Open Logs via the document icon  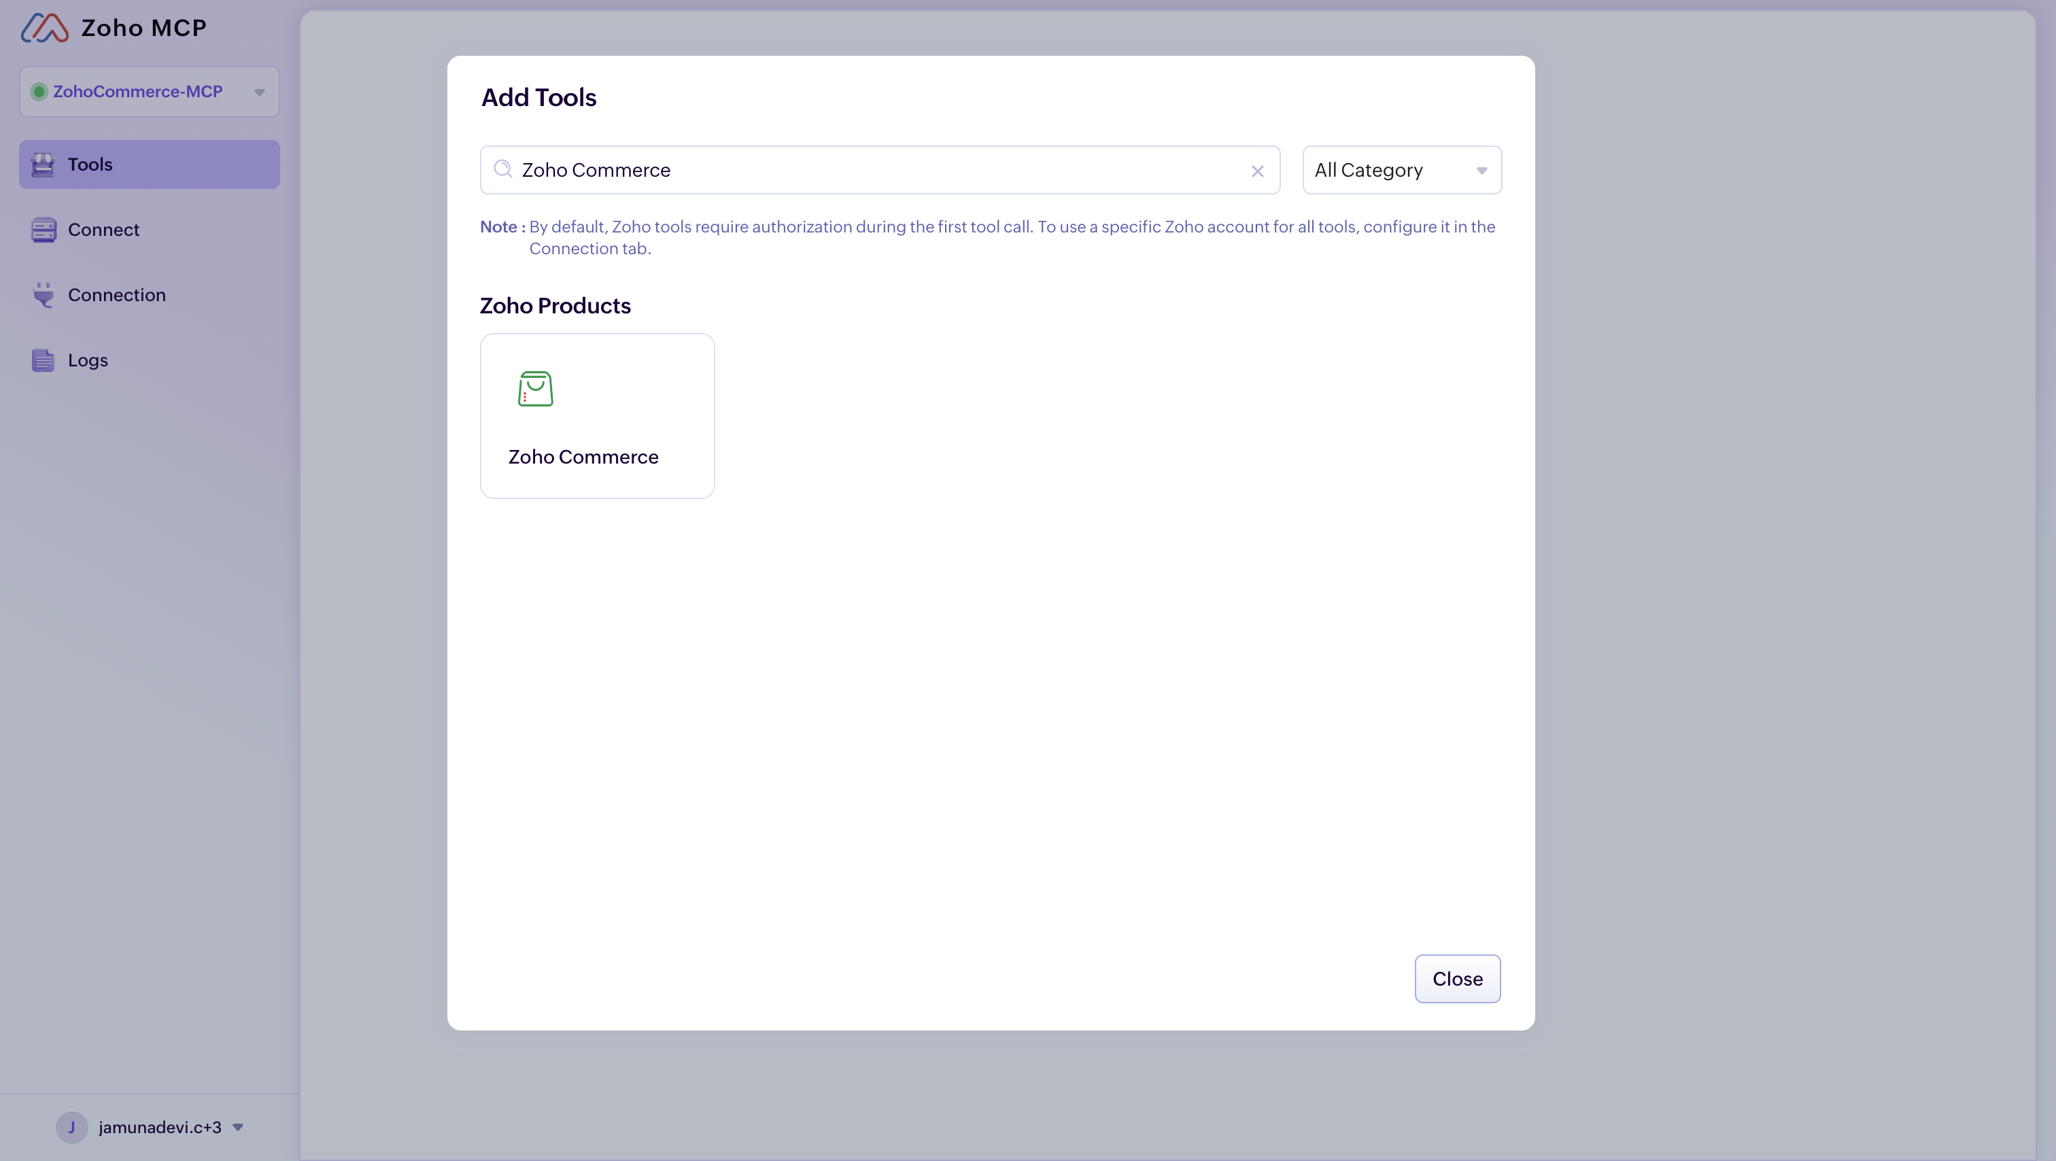click(43, 360)
